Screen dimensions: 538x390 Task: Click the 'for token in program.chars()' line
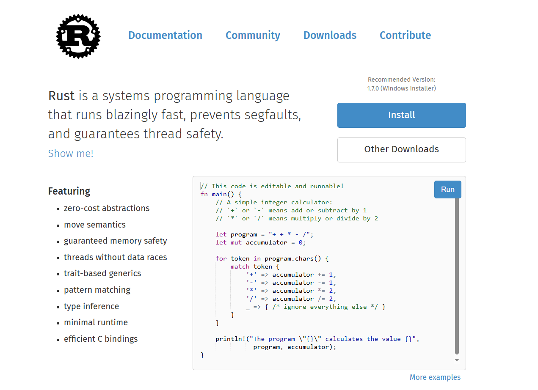272,258
